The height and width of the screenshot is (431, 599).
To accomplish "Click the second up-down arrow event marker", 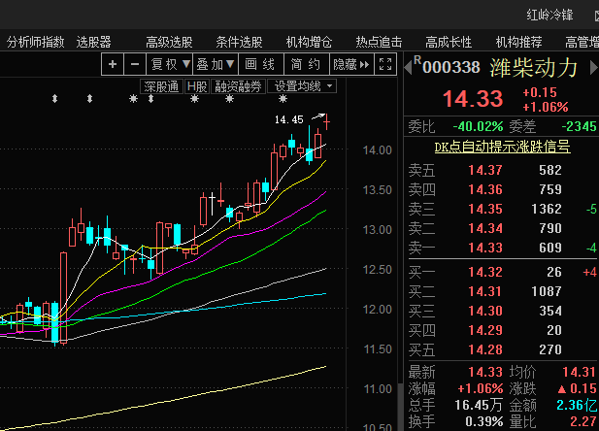I will point(89,99).
